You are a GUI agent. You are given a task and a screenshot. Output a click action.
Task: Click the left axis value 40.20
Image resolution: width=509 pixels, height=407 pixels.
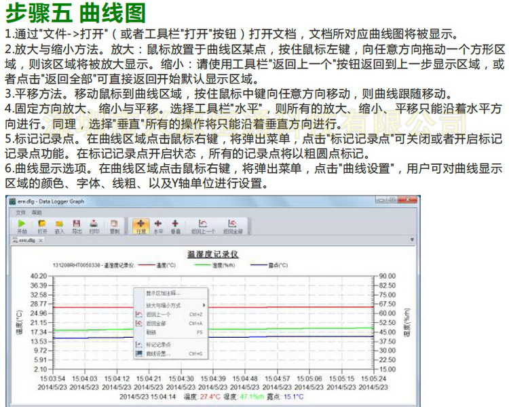pyautogui.click(x=39, y=276)
